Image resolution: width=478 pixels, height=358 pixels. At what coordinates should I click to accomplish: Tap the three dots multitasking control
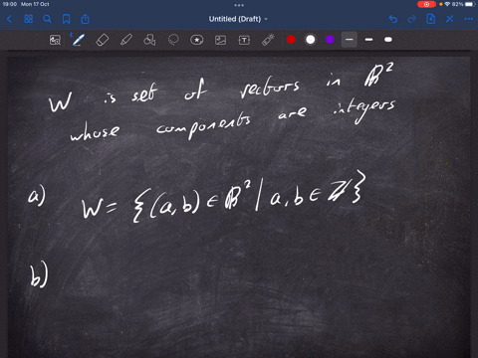pyautogui.click(x=239, y=5)
